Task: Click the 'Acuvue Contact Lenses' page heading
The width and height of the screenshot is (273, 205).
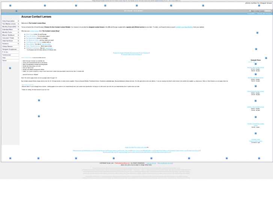Action: (36, 17)
